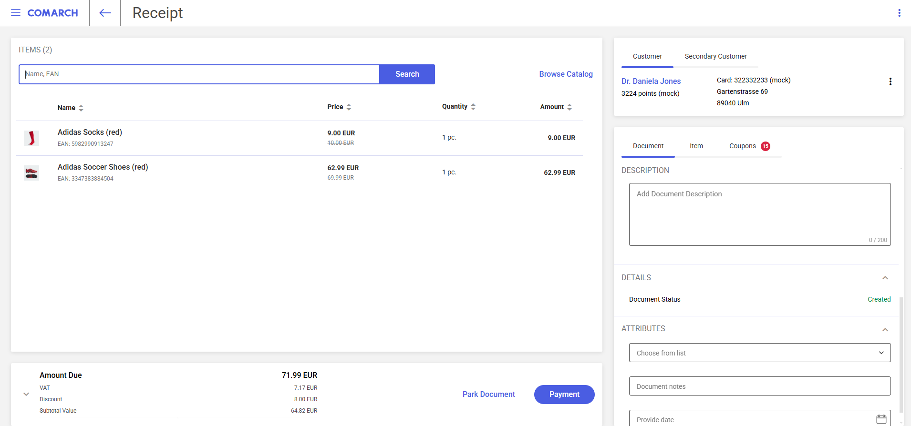This screenshot has height=426, width=911.
Task: Select the Adidas Socks (red) item name
Action: click(x=90, y=132)
